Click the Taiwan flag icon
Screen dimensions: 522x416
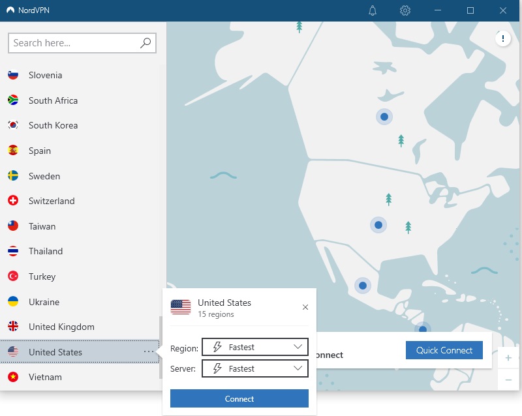(13, 226)
